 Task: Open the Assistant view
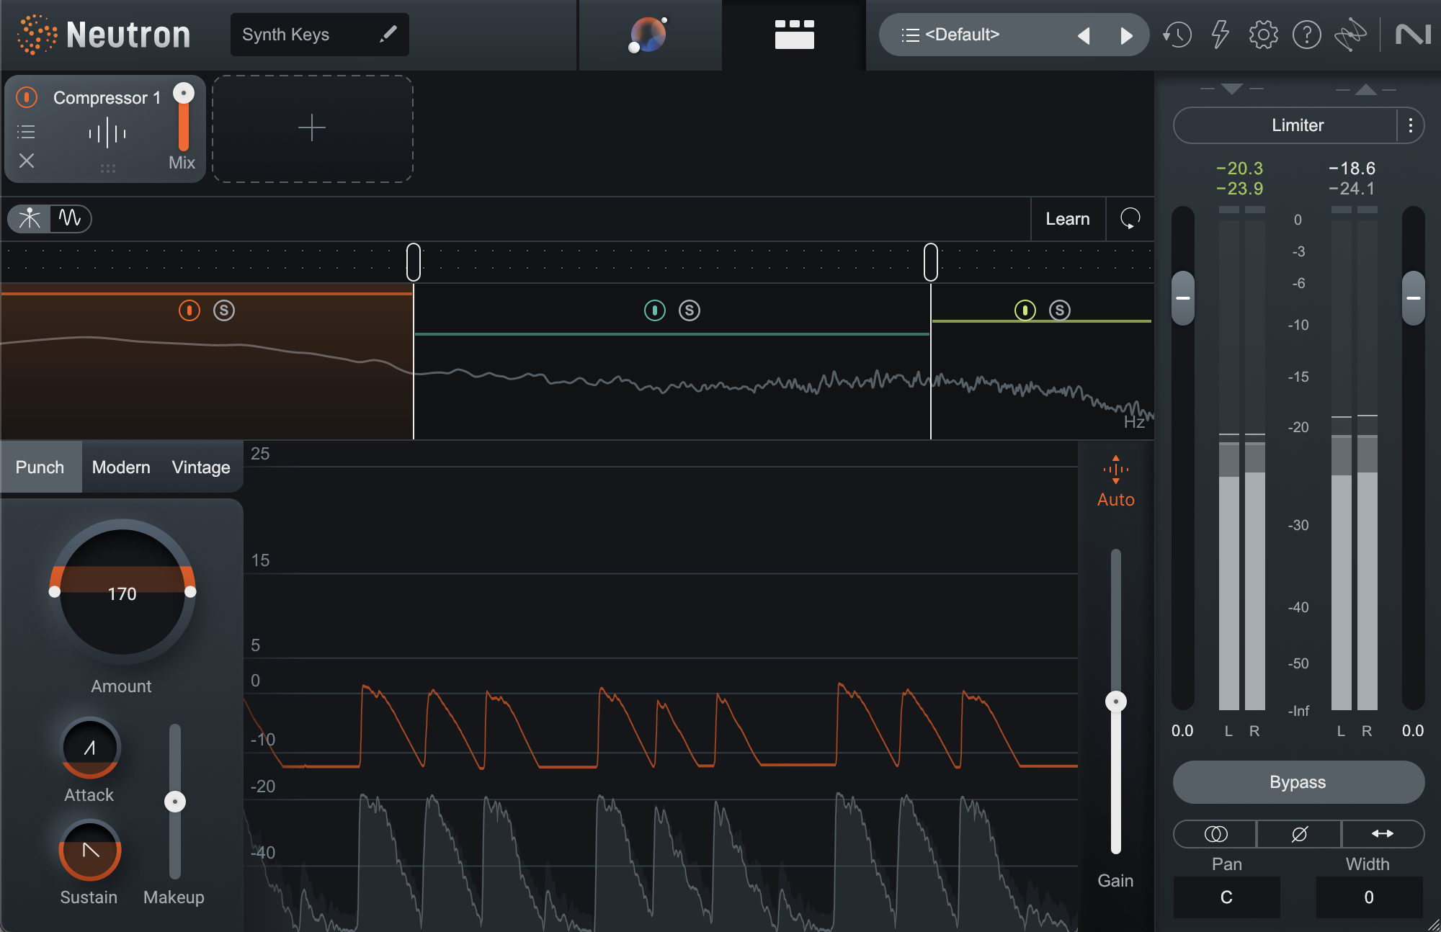point(649,35)
